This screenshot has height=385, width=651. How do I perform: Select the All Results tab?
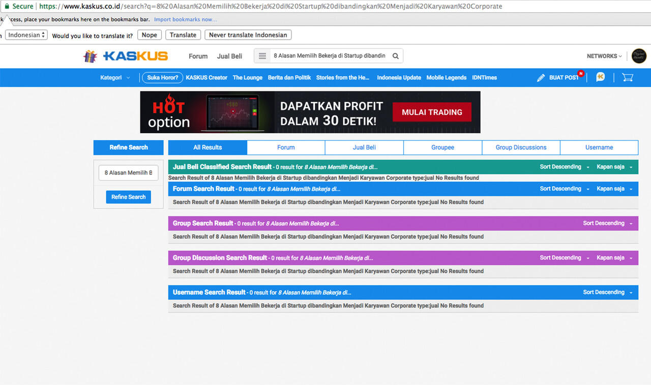[x=208, y=147]
